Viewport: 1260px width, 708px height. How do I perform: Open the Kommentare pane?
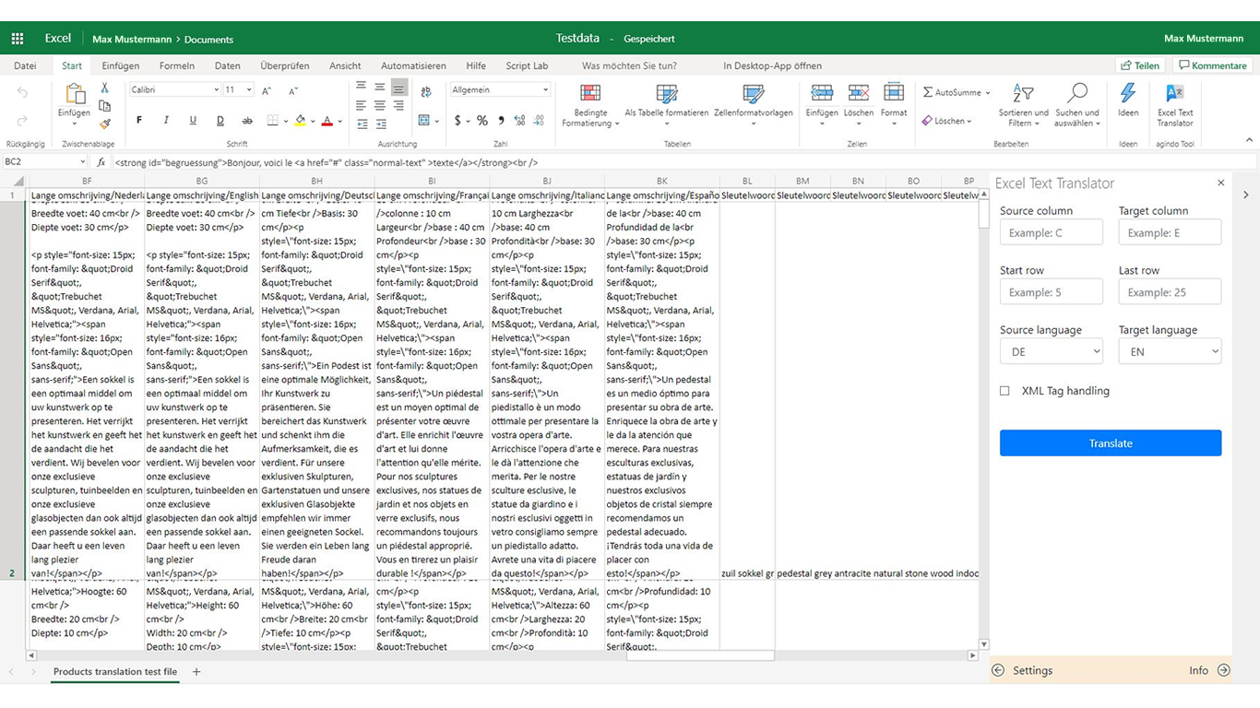pyautogui.click(x=1212, y=65)
